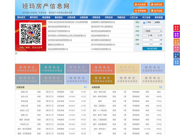Click the orange 公众号 side icon
The image size is (180, 135).
pos(176,42)
